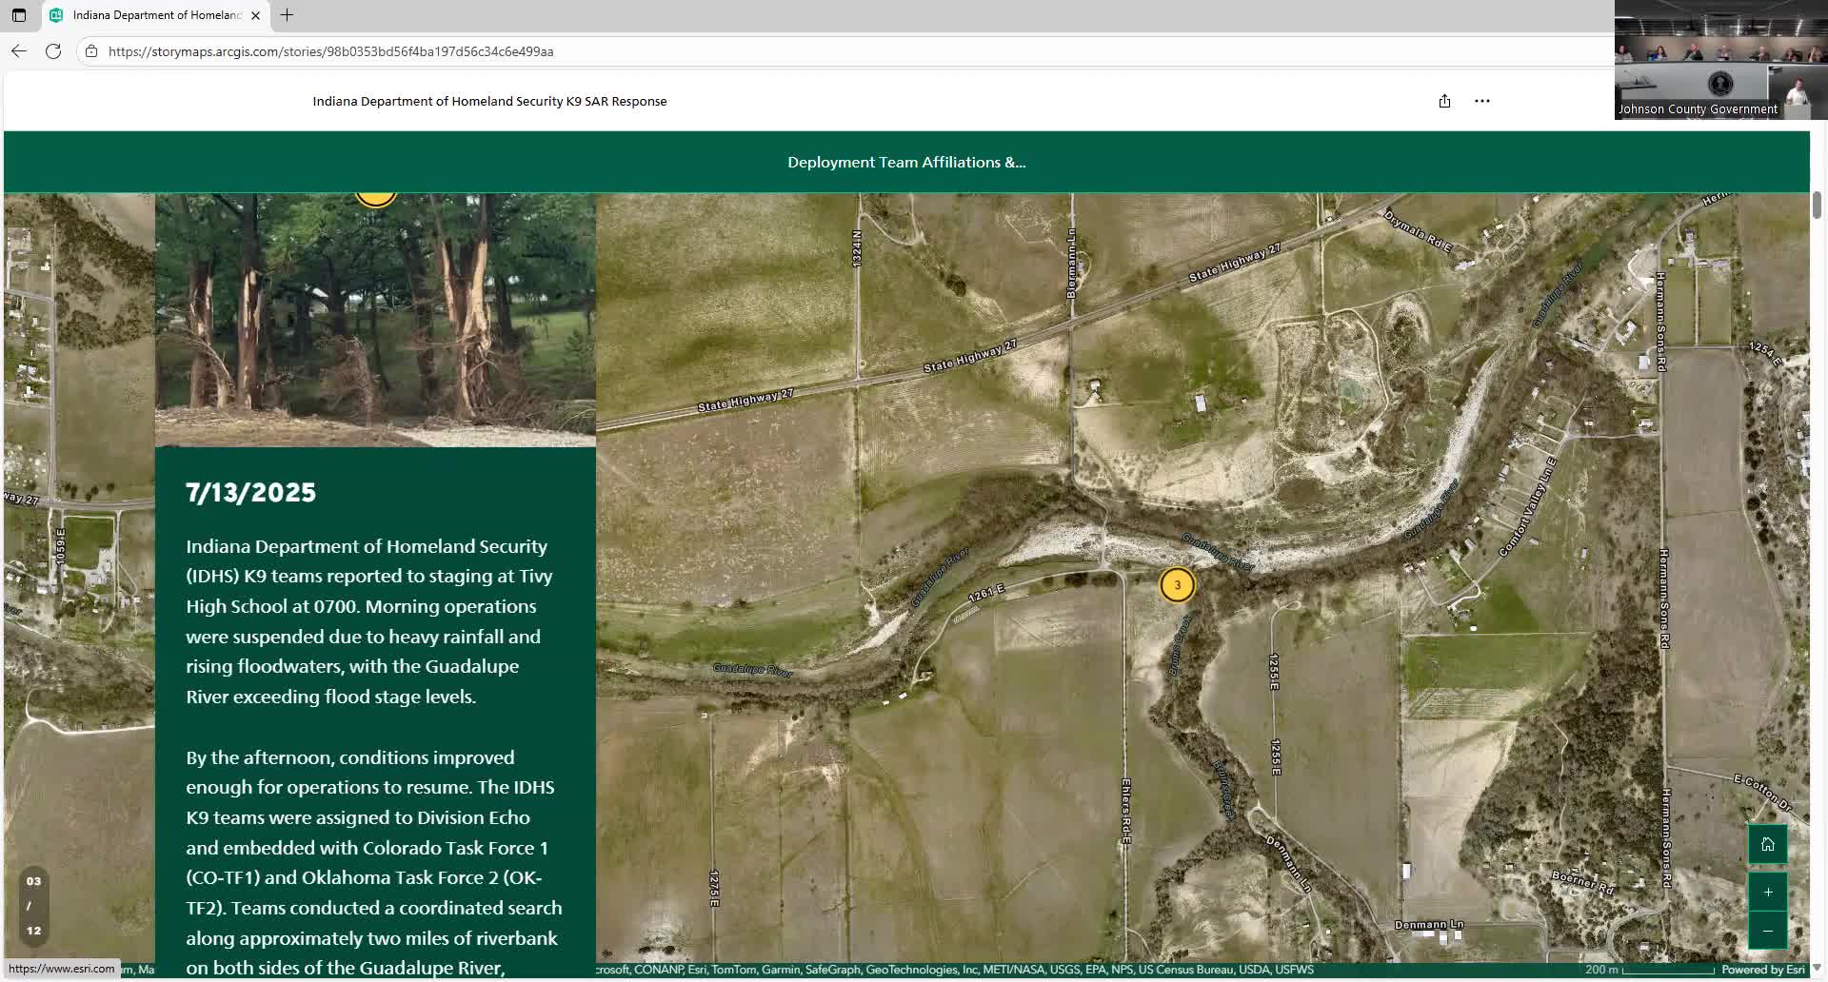View site information lock icon
This screenshot has width=1828, height=982.
(91, 51)
